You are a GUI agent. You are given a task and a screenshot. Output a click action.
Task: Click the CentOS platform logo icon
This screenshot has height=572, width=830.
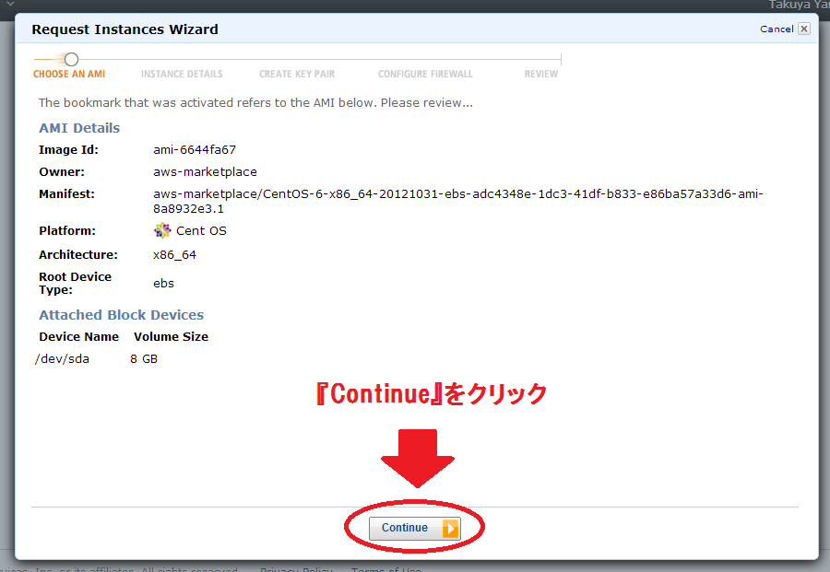click(162, 230)
